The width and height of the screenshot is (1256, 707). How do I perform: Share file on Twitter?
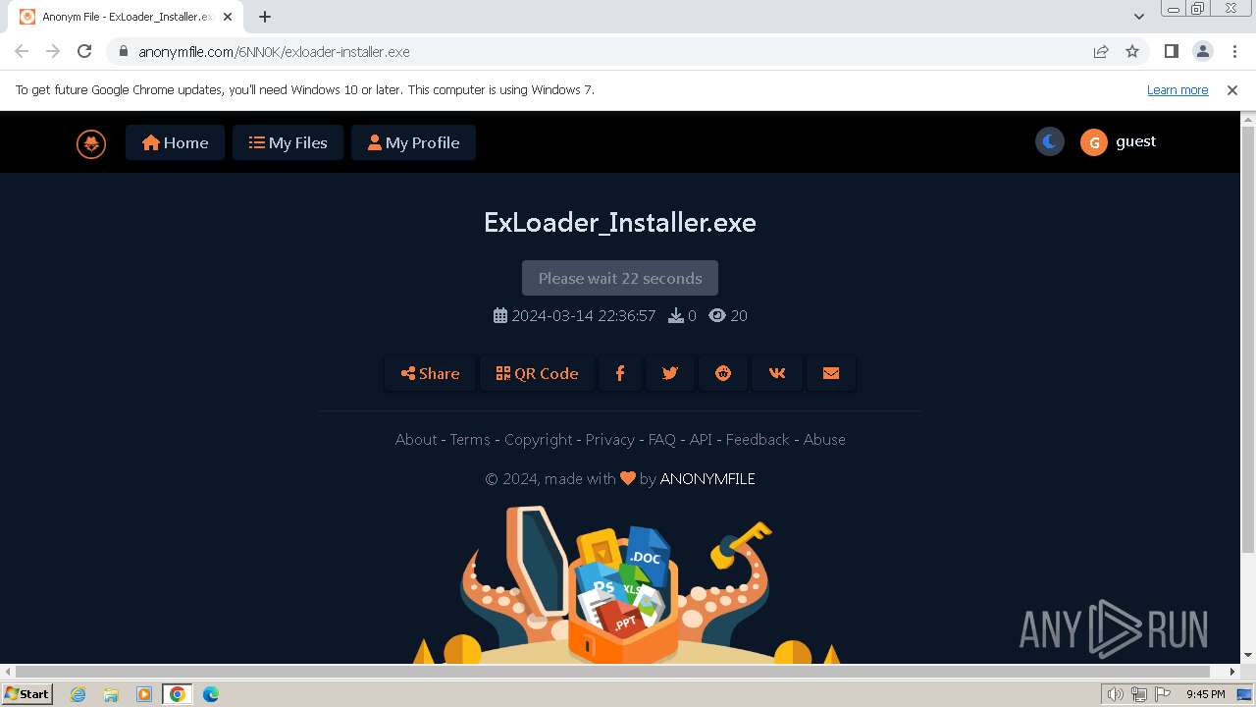tap(670, 373)
